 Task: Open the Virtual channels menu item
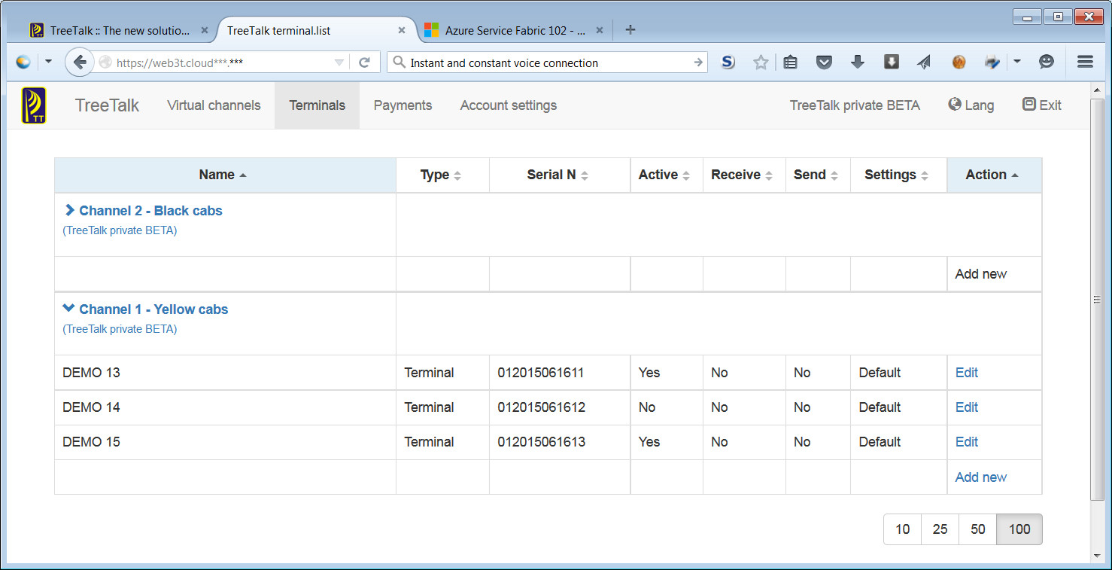click(x=214, y=105)
